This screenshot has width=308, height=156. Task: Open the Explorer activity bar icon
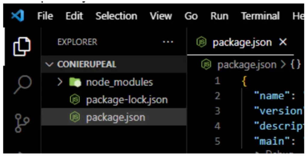(x=22, y=46)
